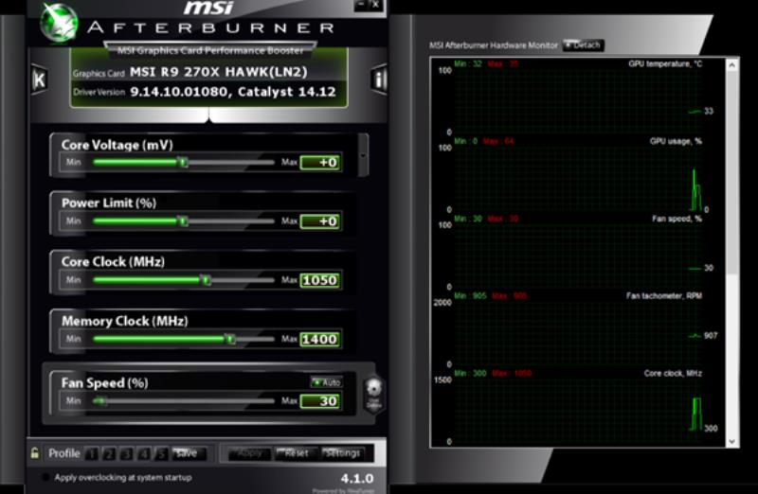The width and height of the screenshot is (758, 494).
Task: Adjust the Core Voltage slider handle
Action: (x=183, y=162)
